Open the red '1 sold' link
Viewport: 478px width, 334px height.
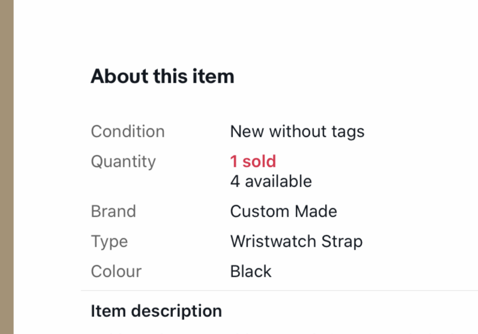coord(253,161)
